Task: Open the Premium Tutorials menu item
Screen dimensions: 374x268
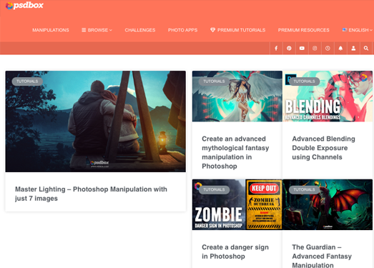Action: [x=238, y=30]
